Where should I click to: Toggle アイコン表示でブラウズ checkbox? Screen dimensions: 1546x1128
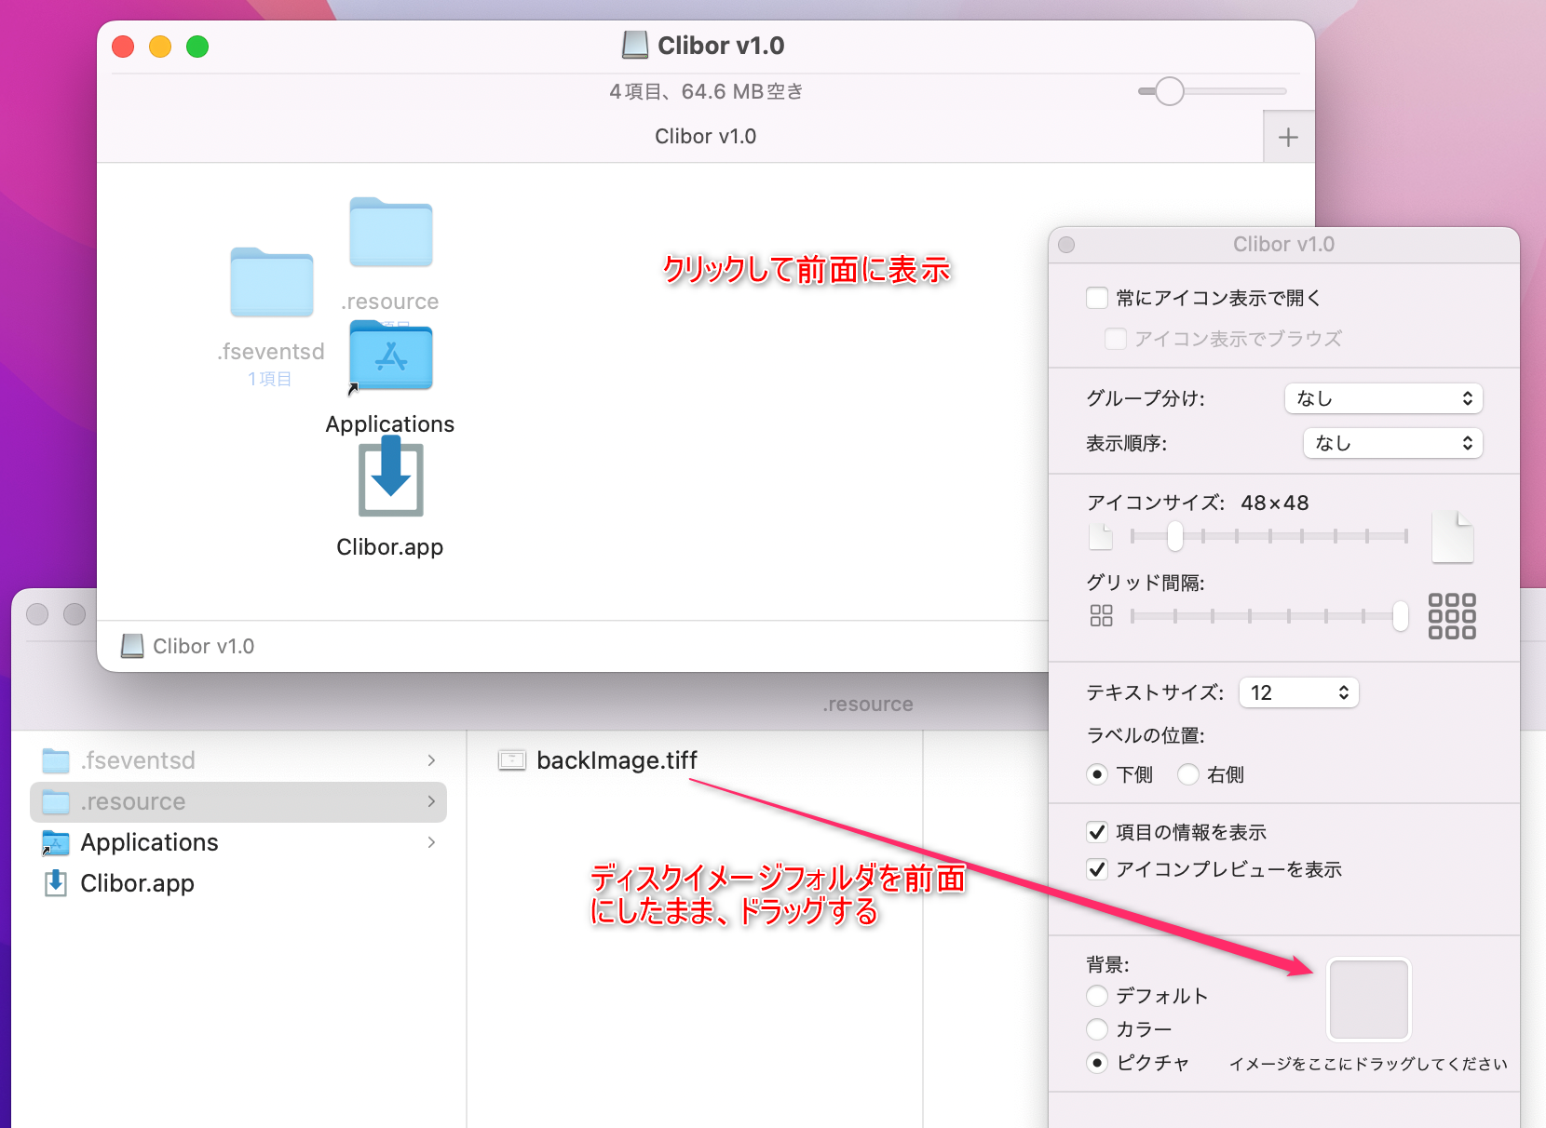click(x=1115, y=339)
